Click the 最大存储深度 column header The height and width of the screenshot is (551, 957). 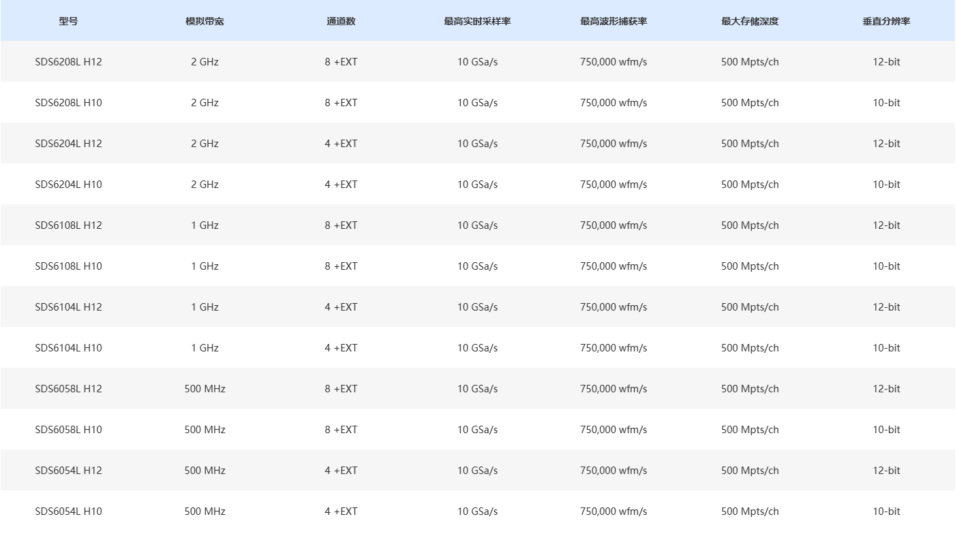tap(750, 21)
